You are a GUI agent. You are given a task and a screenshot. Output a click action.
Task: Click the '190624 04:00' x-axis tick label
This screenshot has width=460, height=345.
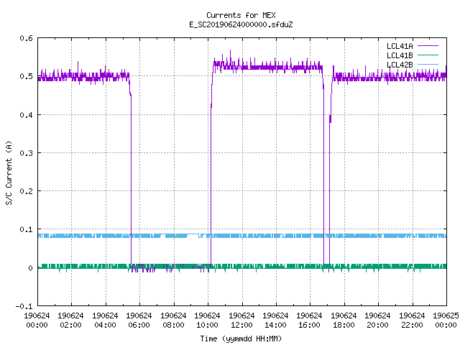[105, 321]
